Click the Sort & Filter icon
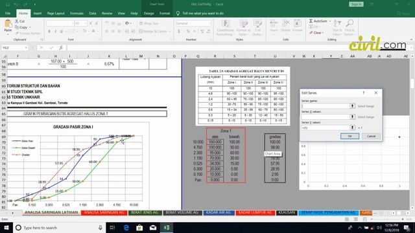Image resolution: width=415 pixels, height=233 pixels. point(337,24)
